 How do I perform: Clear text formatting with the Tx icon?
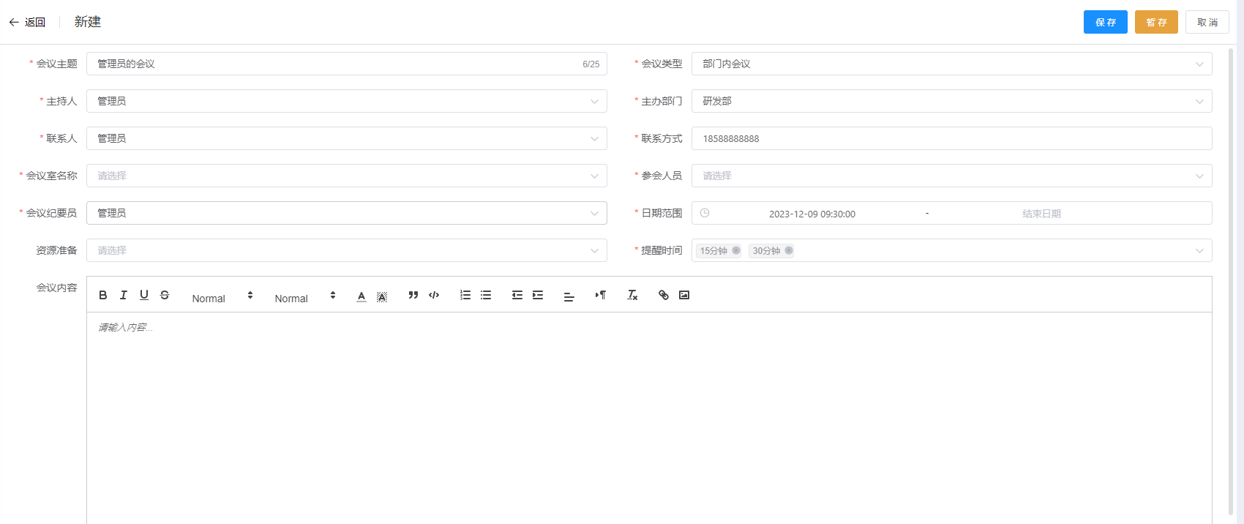click(632, 295)
